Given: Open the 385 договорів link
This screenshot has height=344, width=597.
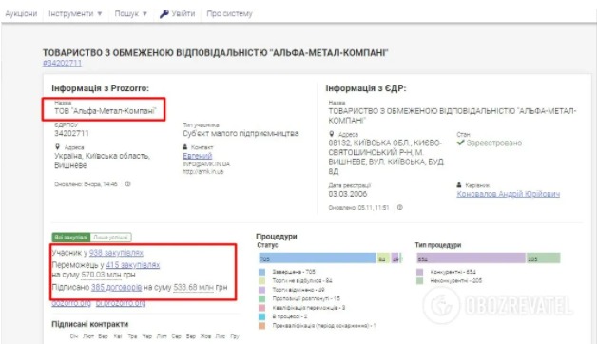Looking at the screenshot, I should tap(117, 287).
